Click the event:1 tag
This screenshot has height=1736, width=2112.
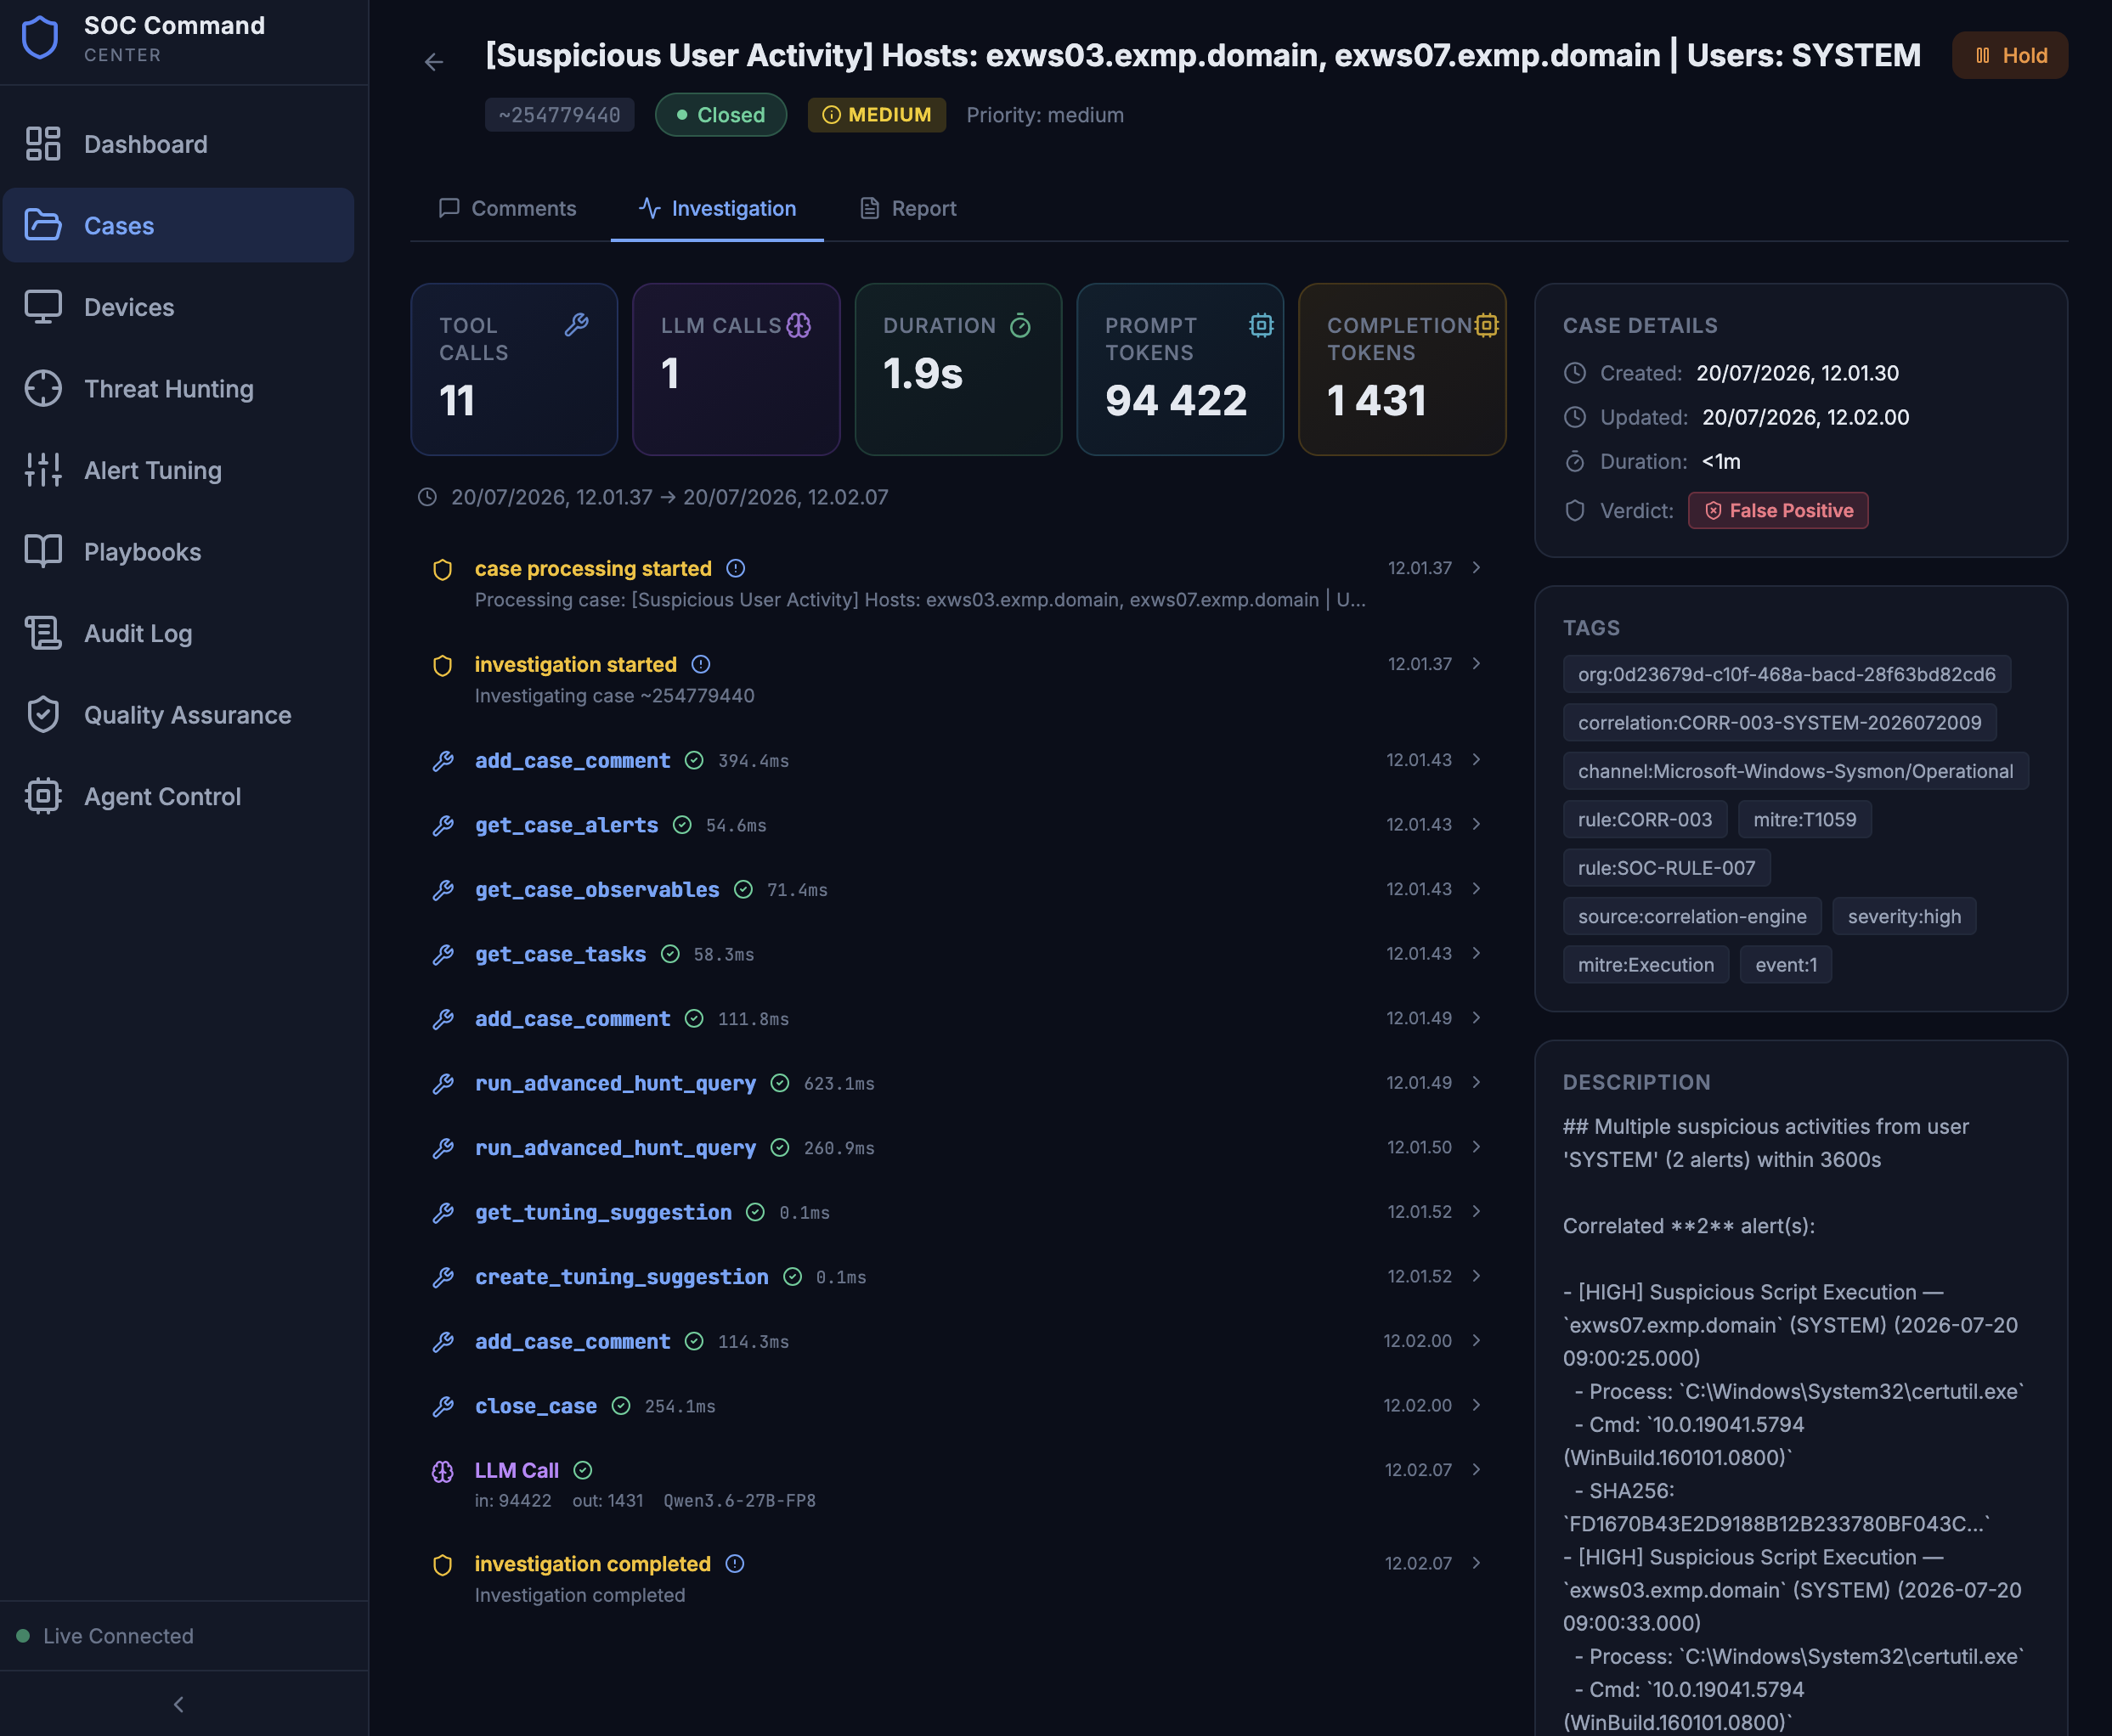pos(1786,965)
